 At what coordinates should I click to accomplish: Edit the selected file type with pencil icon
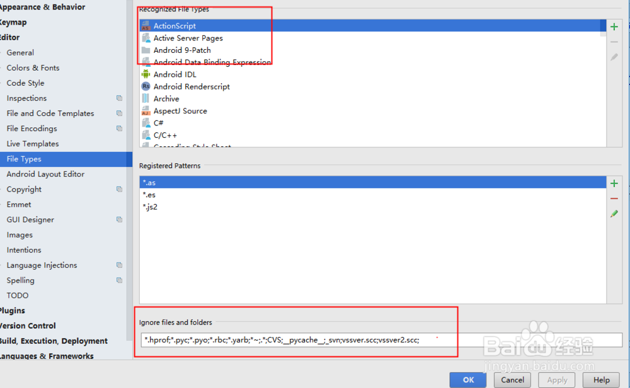pyautogui.click(x=614, y=57)
